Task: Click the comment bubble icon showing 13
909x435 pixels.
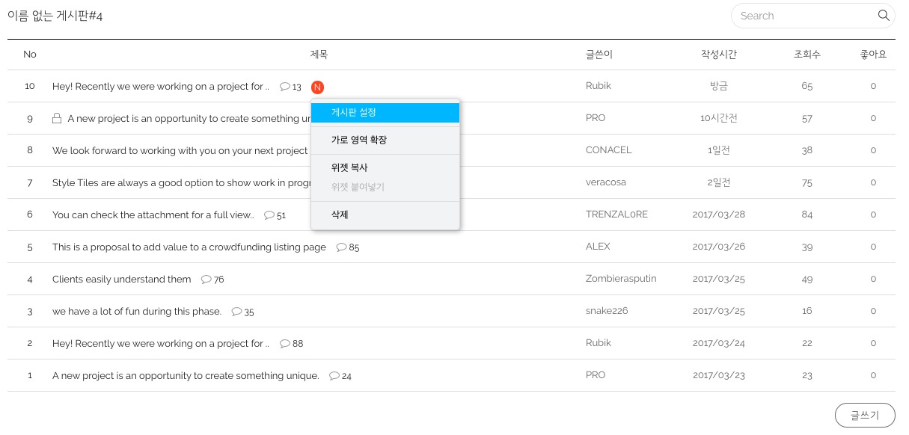Action: (285, 87)
